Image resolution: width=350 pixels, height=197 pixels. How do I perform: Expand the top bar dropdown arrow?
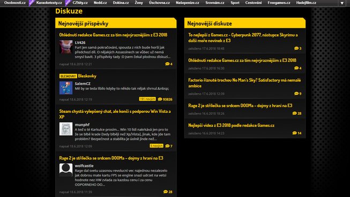pyautogui.click(x=342, y=3)
